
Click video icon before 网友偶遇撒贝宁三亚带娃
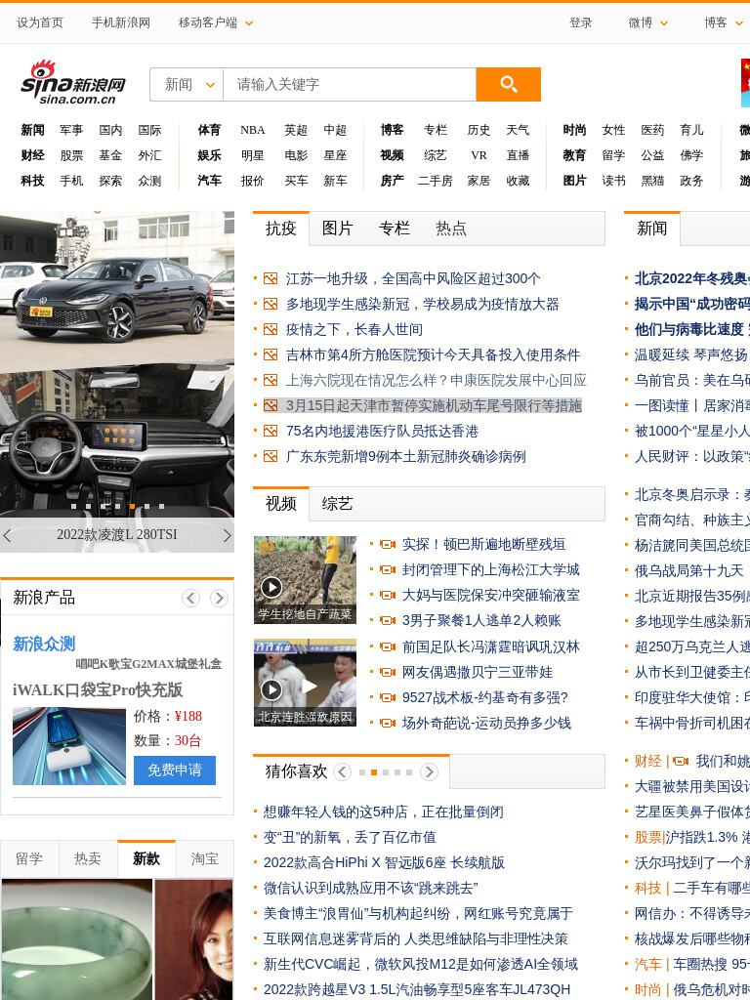click(387, 672)
